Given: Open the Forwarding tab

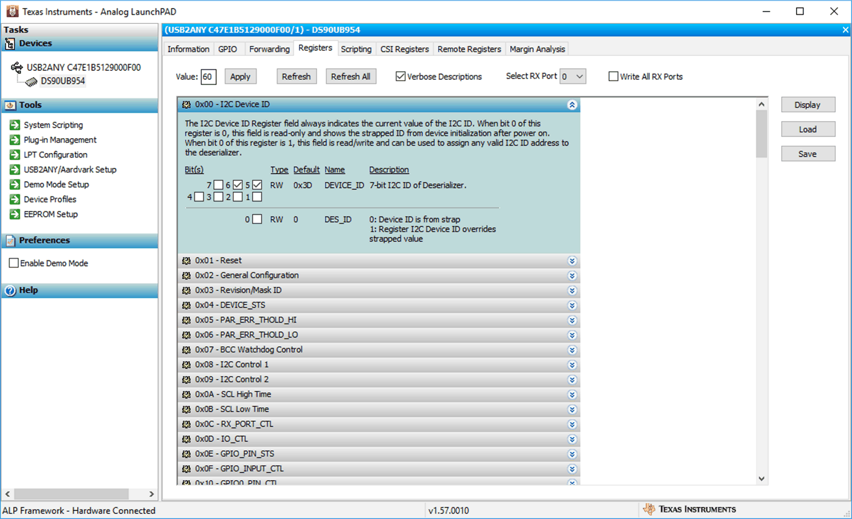Looking at the screenshot, I should click(x=269, y=49).
